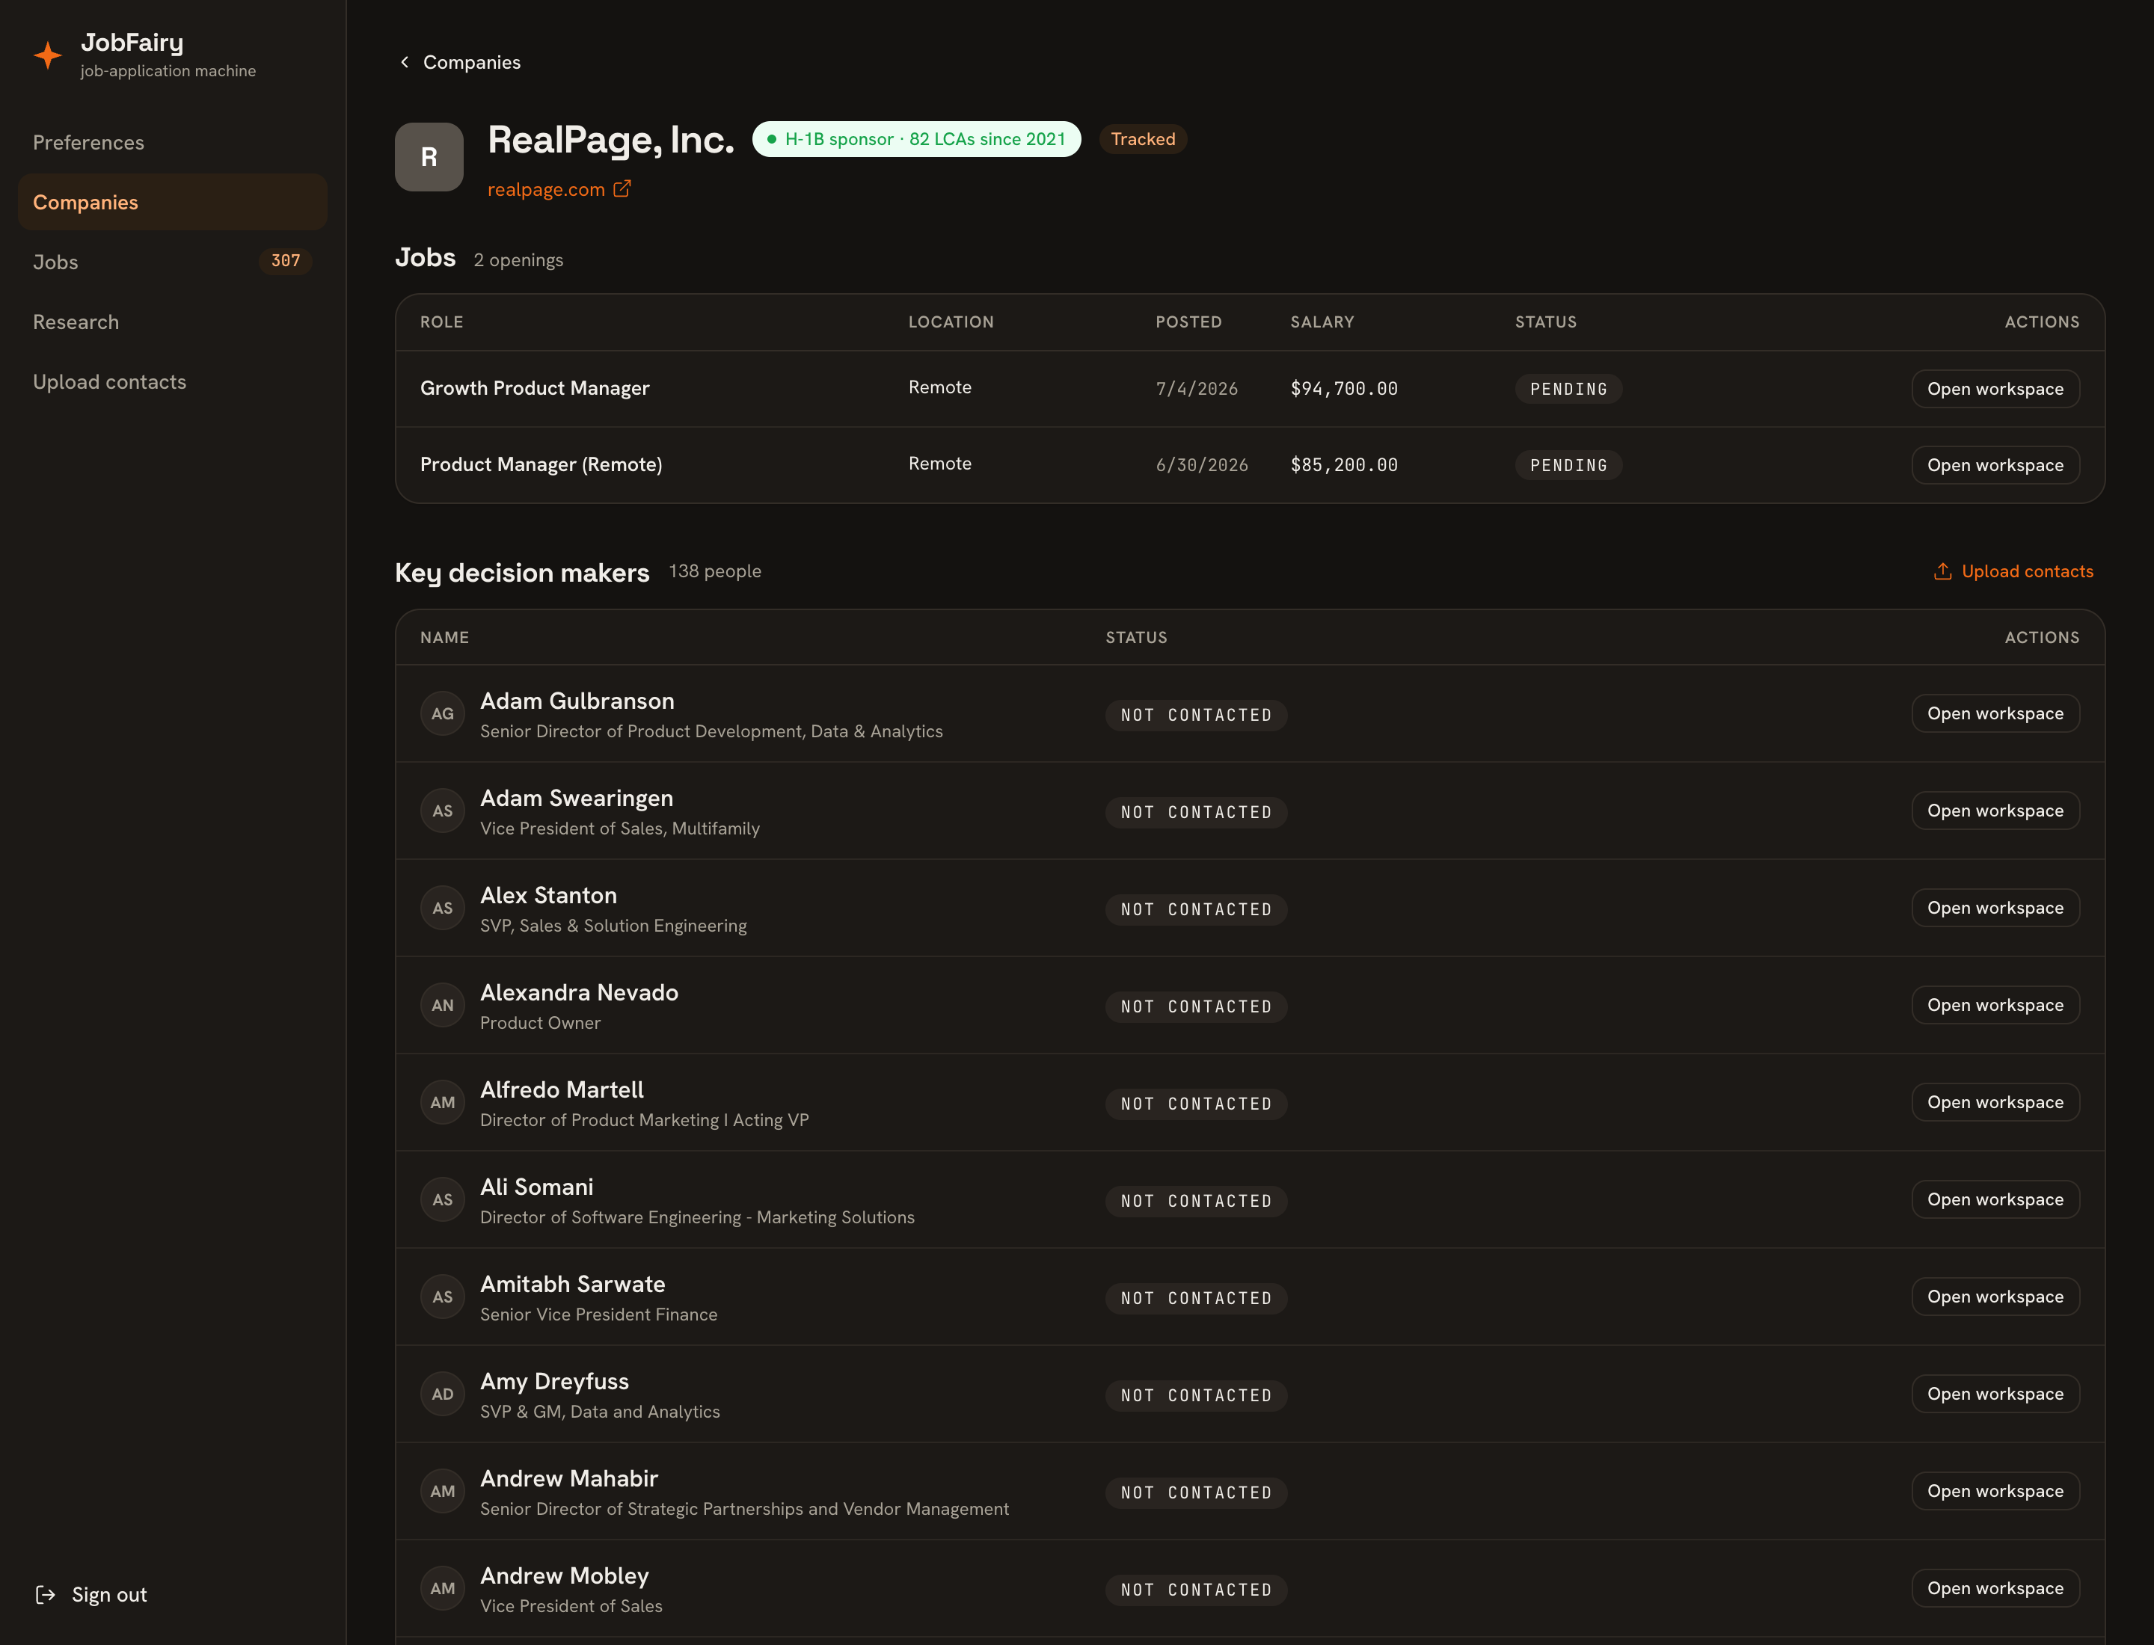
Task: Visit the realpage.com link
Action: 547,189
